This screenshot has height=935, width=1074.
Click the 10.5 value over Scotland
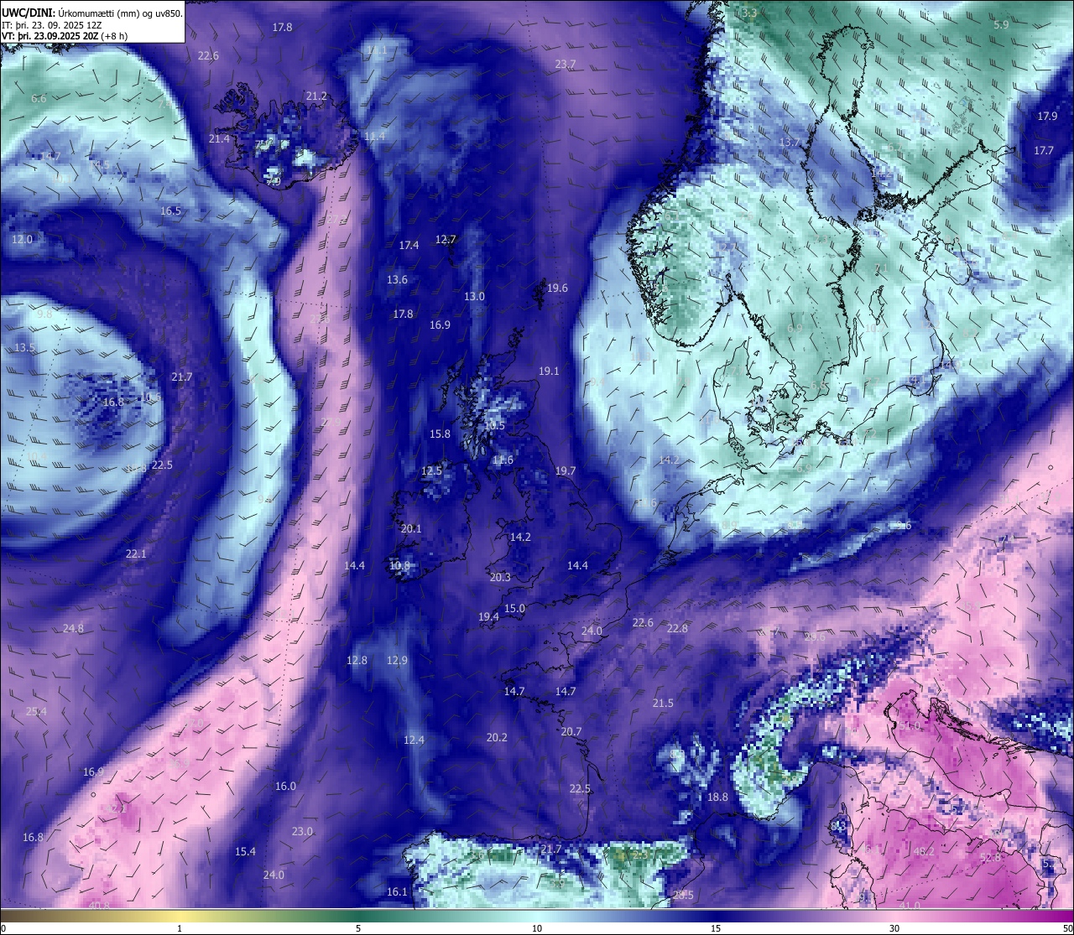tap(495, 426)
